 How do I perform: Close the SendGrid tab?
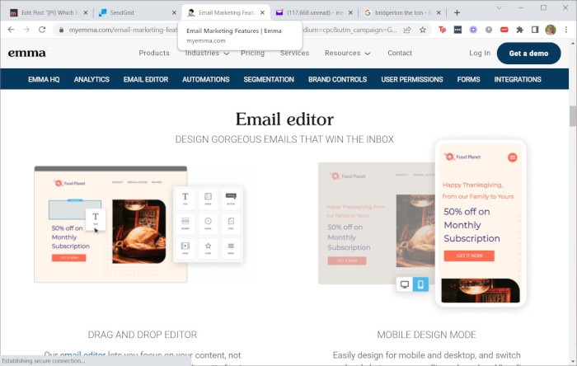click(x=174, y=12)
